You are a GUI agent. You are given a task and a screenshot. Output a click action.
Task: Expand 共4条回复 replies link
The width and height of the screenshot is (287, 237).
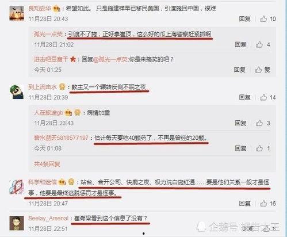[47, 164]
